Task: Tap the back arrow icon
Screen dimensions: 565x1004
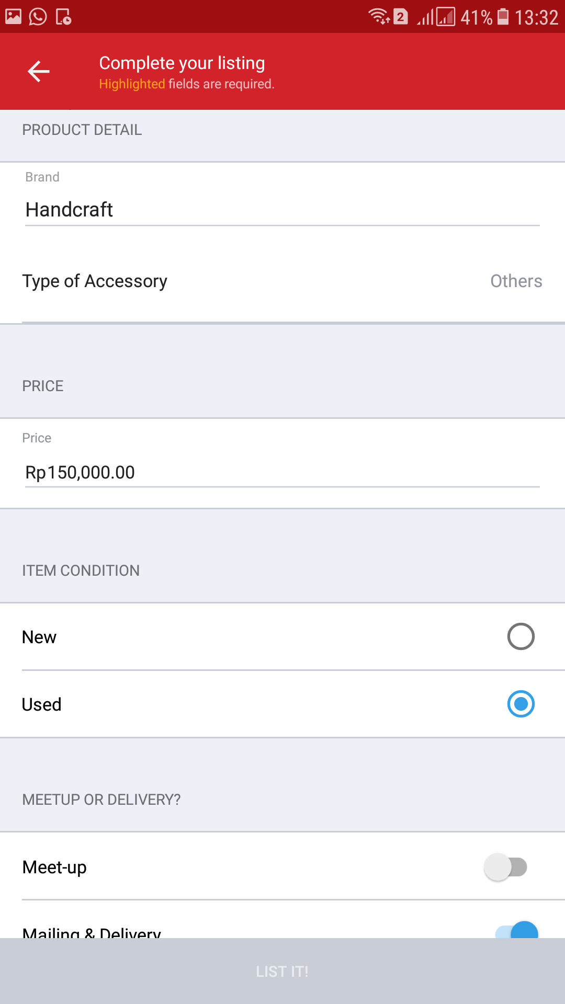Action: 39,71
